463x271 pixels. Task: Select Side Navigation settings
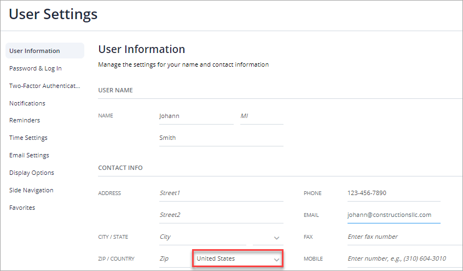[x=31, y=190]
